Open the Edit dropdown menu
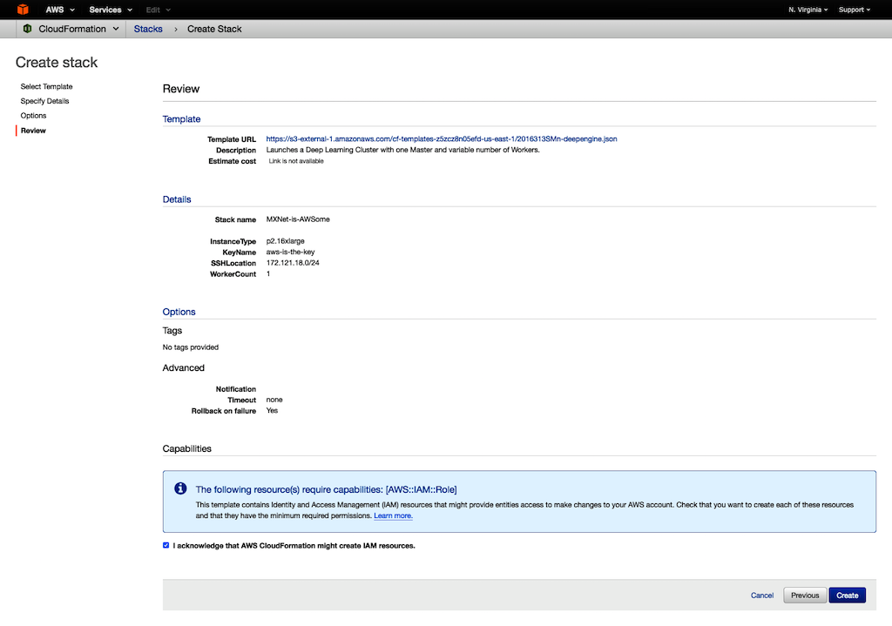The image size is (892, 626). coord(158,10)
